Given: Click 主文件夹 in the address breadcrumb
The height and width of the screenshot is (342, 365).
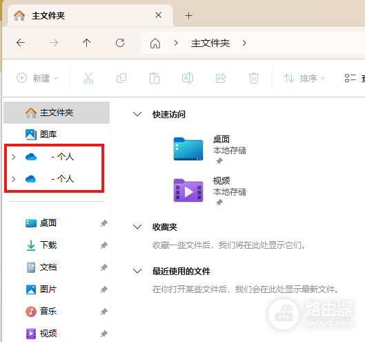Looking at the screenshot, I should tap(210, 43).
